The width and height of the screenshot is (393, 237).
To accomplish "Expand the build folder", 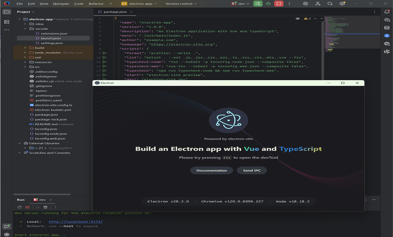I will [x=25, y=48].
